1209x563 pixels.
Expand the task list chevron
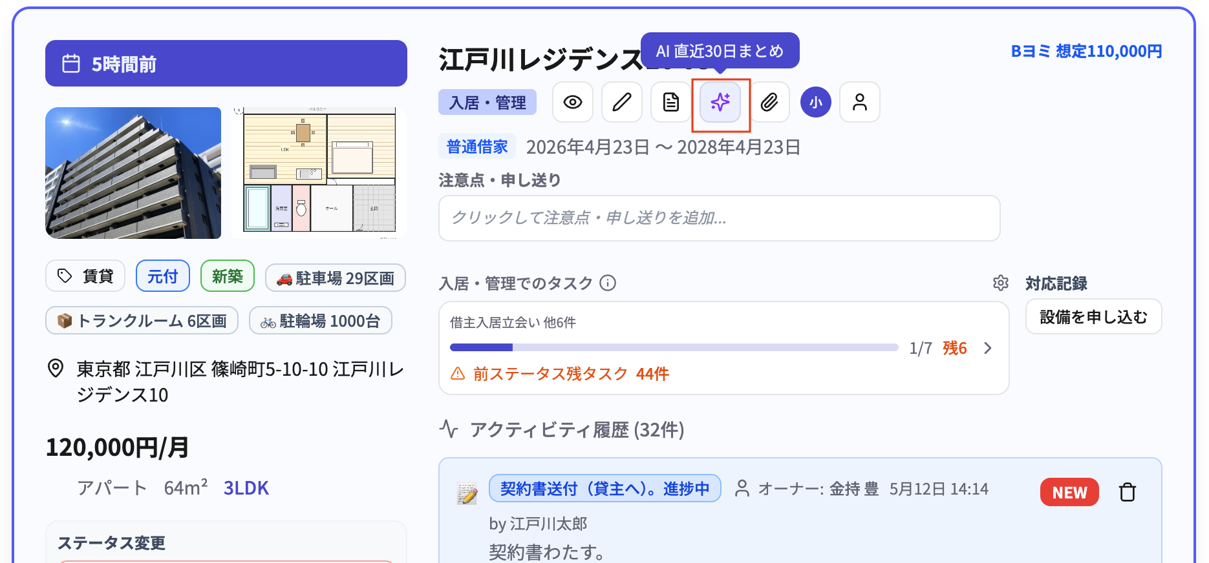point(988,348)
